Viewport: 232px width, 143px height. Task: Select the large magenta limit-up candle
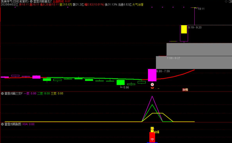(152, 75)
